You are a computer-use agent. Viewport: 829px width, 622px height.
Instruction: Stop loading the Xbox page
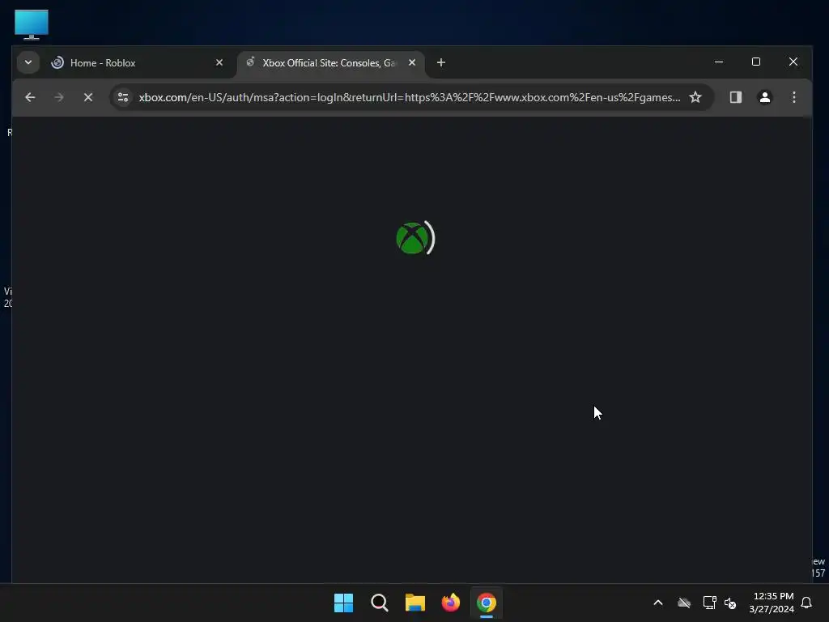(x=87, y=97)
